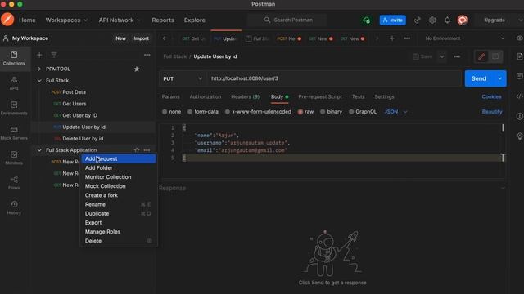The height and width of the screenshot is (294, 524).
Task: Click the Beautify link
Action: 492,112
